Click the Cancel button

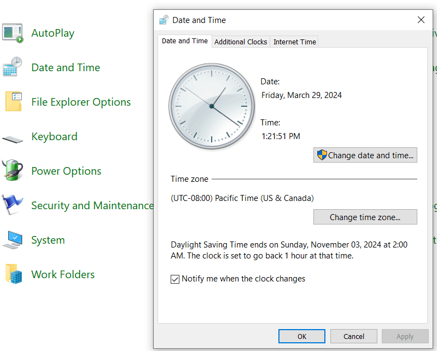(354, 336)
